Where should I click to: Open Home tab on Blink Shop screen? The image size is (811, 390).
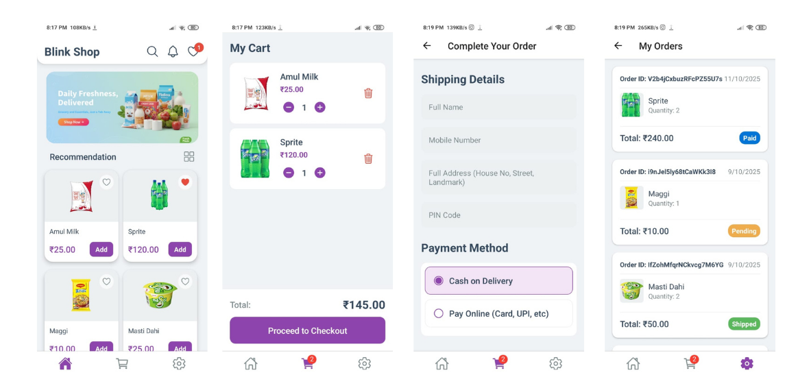65,364
